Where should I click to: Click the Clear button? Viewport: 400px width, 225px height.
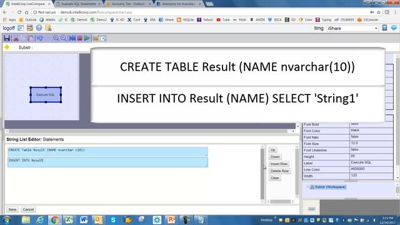pyautogui.click(x=275, y=178)
